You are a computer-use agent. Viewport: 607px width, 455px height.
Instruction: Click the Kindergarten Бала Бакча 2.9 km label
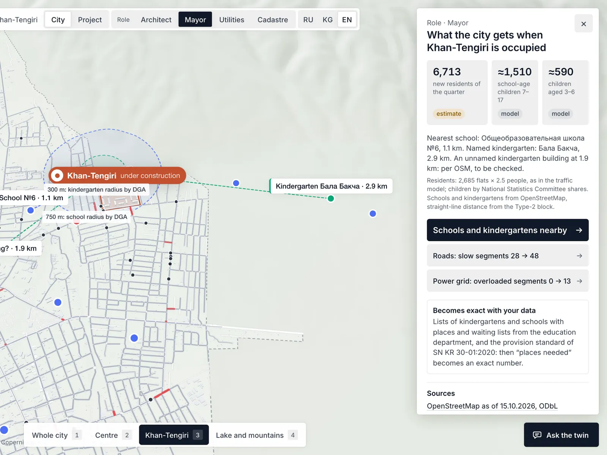[x=331, y=186]
